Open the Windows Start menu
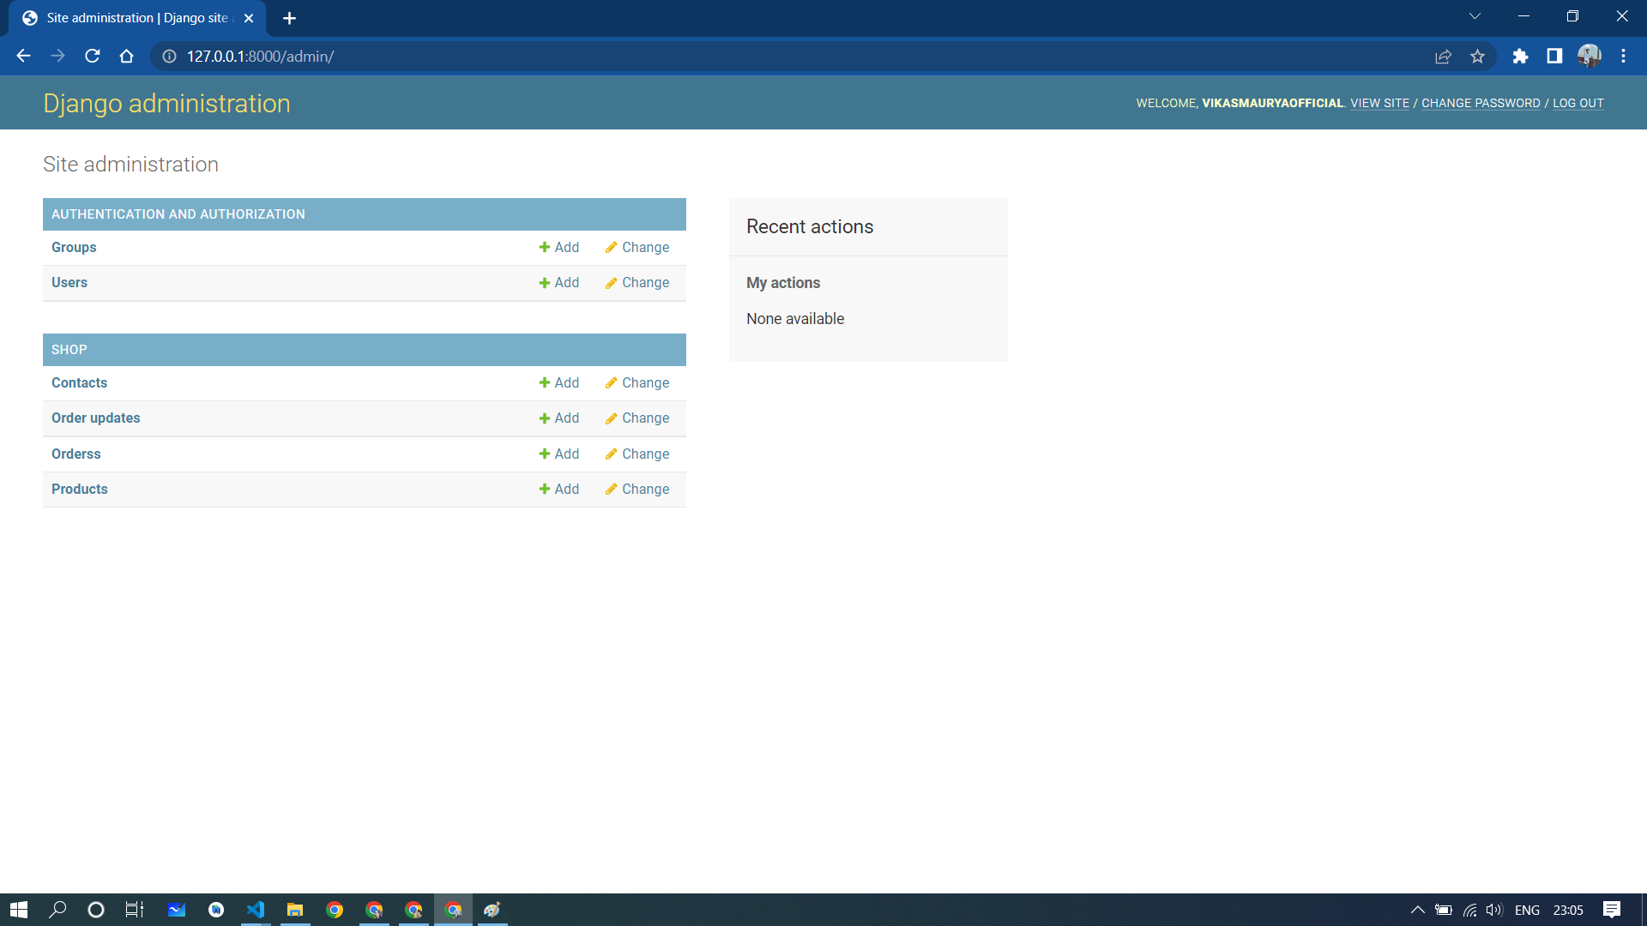 coord(19,910)
